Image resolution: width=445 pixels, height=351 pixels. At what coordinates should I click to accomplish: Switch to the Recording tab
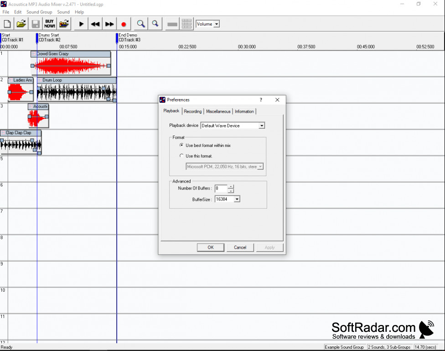point(193,111)
